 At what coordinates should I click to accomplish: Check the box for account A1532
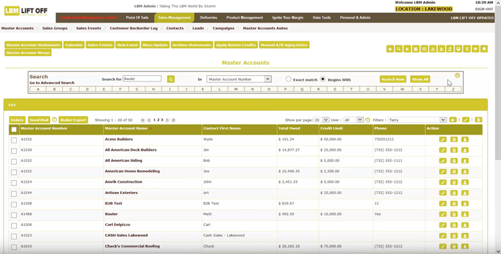[14, 161]
